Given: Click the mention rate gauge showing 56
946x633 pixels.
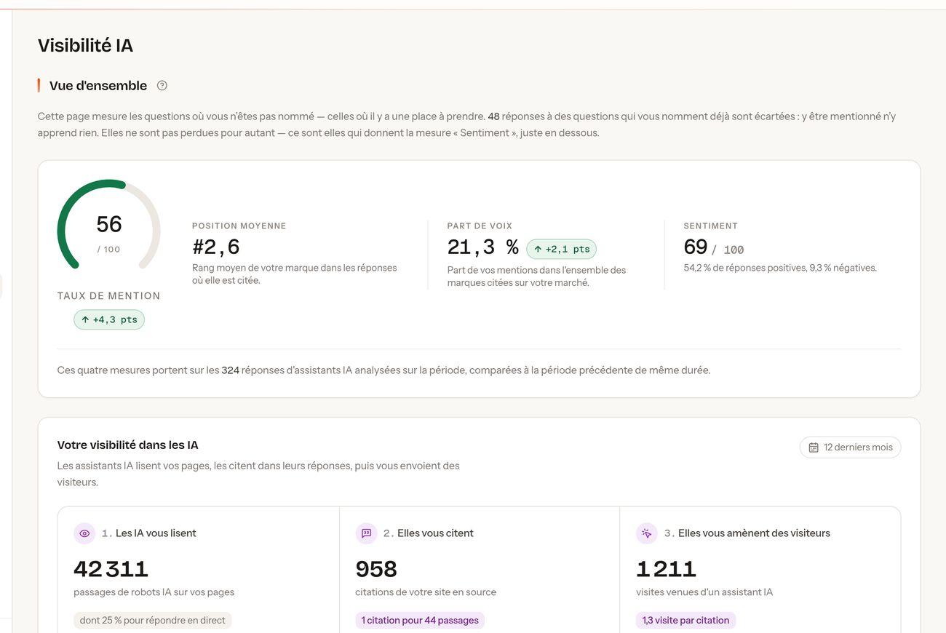Looking at the screenshot, I should click(x=108, y=225).
